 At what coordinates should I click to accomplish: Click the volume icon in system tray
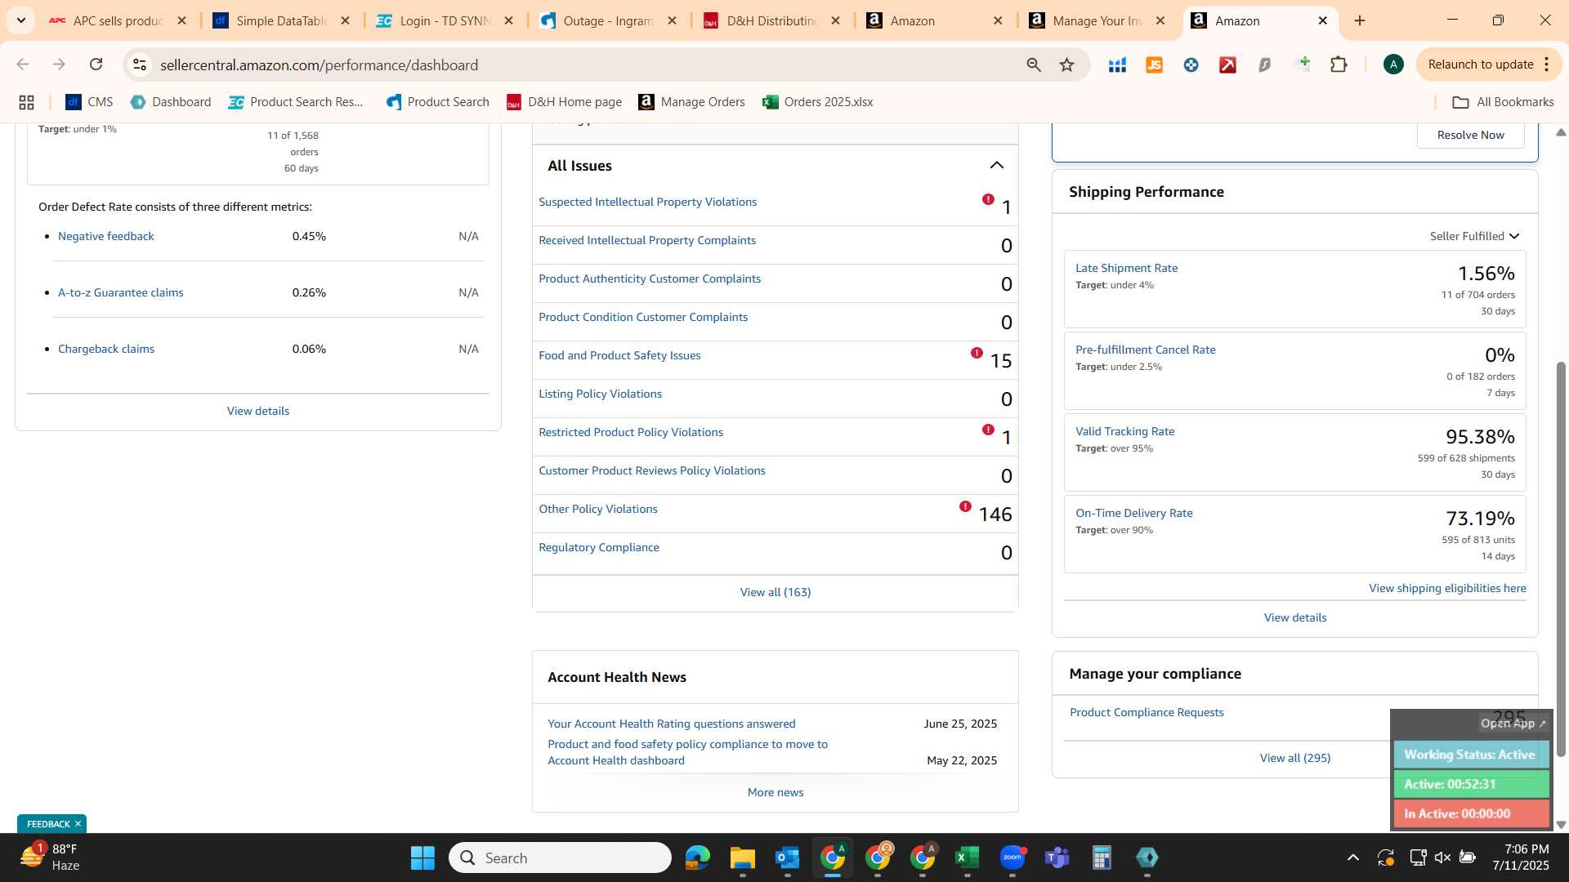coord(1442,857)
